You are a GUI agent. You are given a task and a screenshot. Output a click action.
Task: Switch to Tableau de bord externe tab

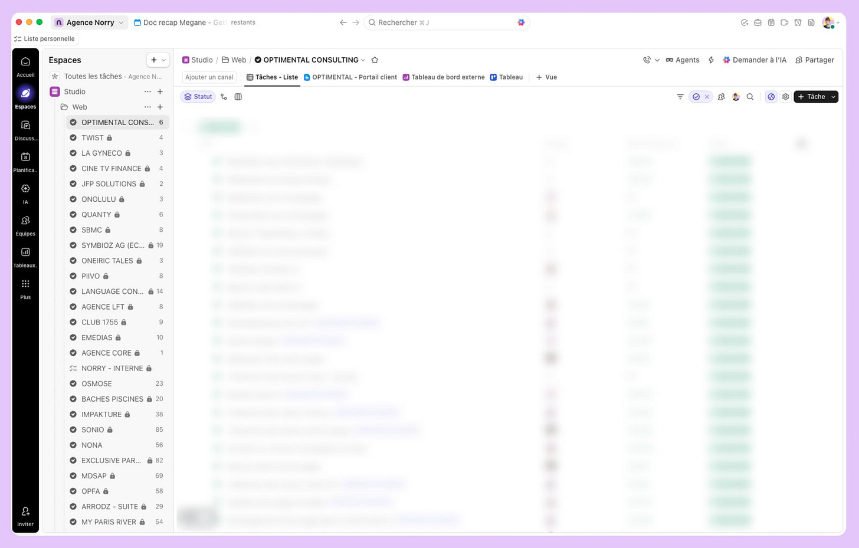(x=444, y=77)
